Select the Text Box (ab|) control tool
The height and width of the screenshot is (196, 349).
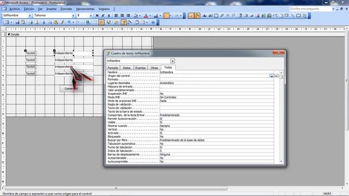tap(210, 16)
